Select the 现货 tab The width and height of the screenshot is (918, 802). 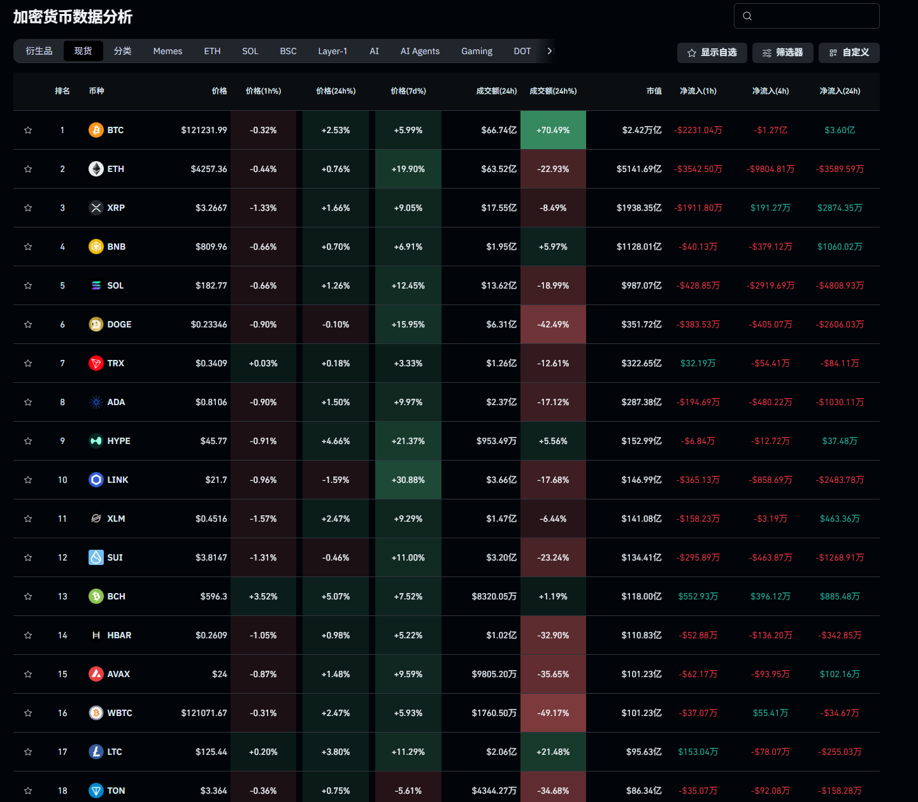(83, 51)
